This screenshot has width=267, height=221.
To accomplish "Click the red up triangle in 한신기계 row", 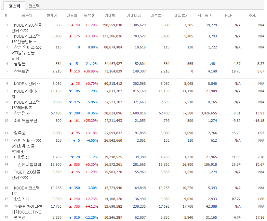I will click(70, 199).
